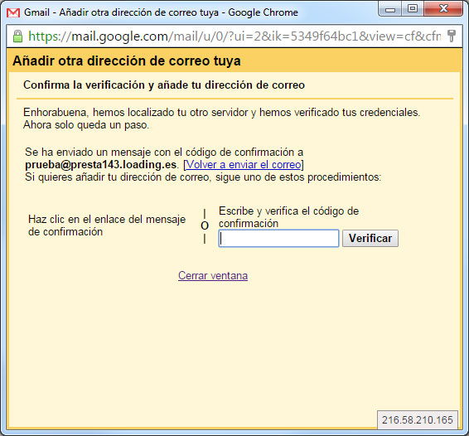Image resolution: width=469 pixels, height=436 pixels.
Task: Click the Gmail envelope icon in title bar
Action: pyautogui.click(x=13, y=12)
